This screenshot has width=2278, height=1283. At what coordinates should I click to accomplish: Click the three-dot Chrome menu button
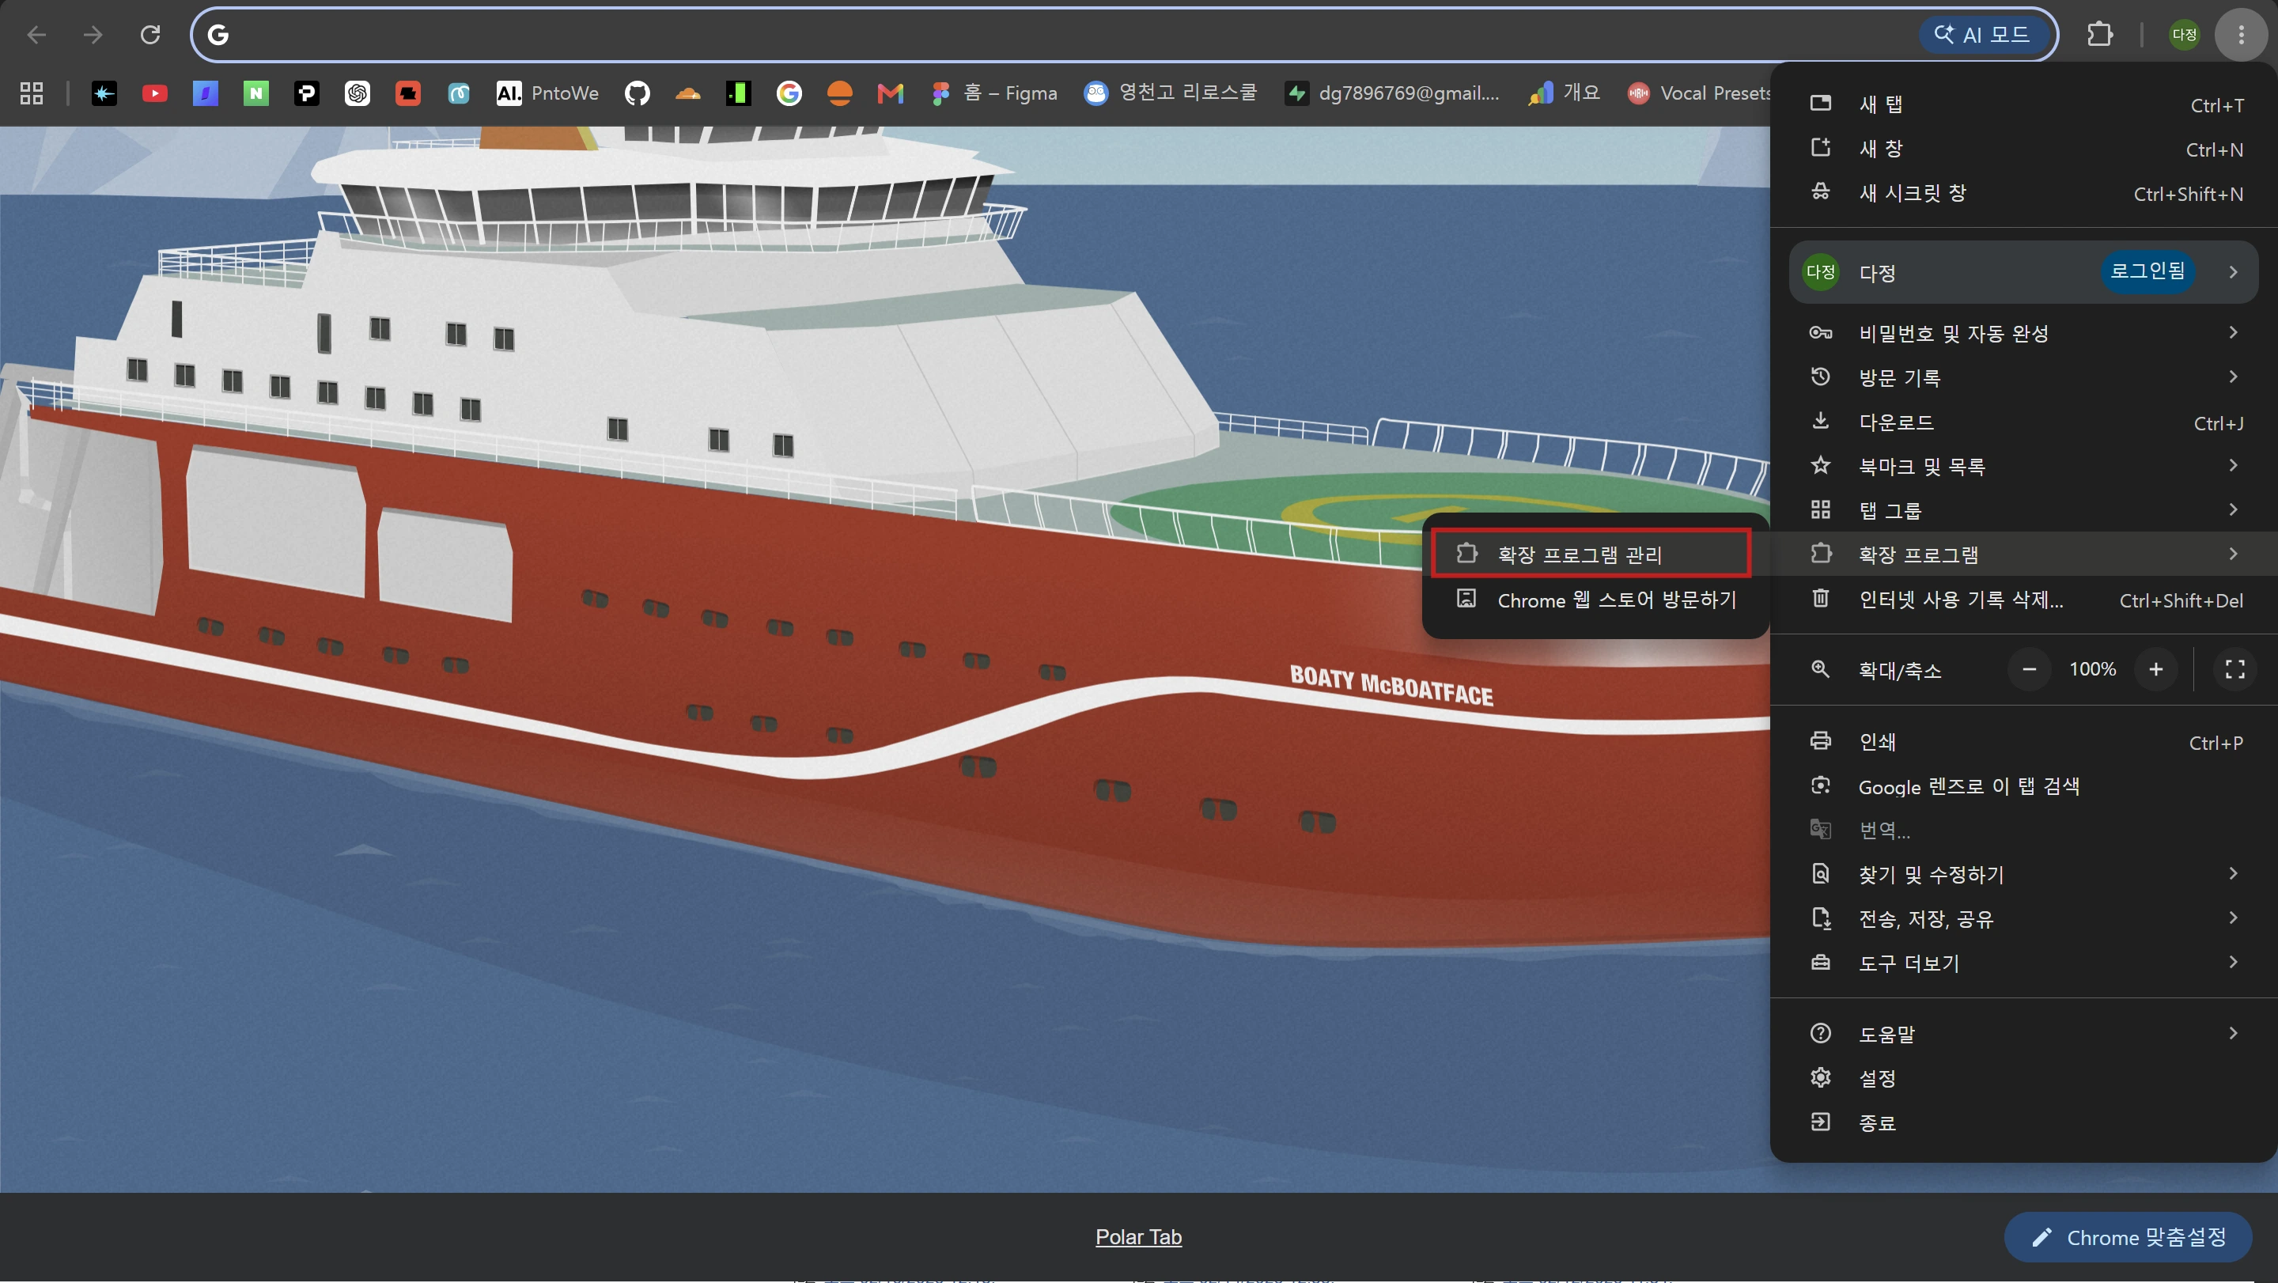(x=2241, y=35)
